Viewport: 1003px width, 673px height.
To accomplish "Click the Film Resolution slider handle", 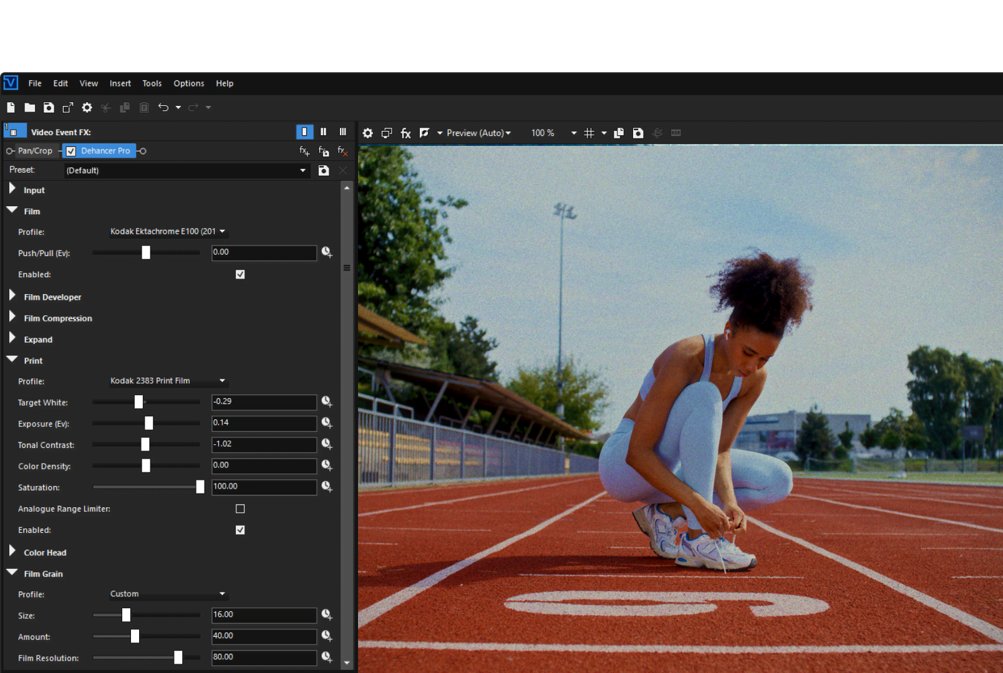I will pyautogui.click(x=178, y=657).
